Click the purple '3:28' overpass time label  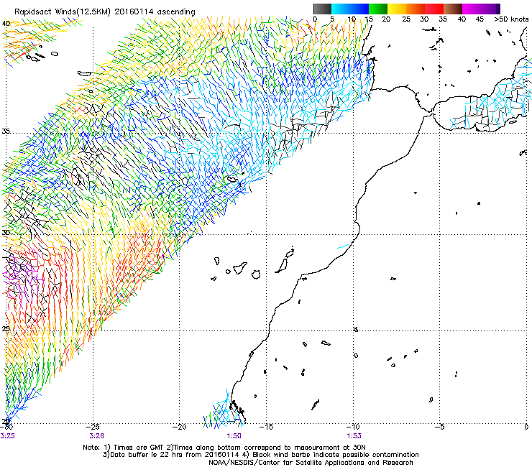pos(97,436)
